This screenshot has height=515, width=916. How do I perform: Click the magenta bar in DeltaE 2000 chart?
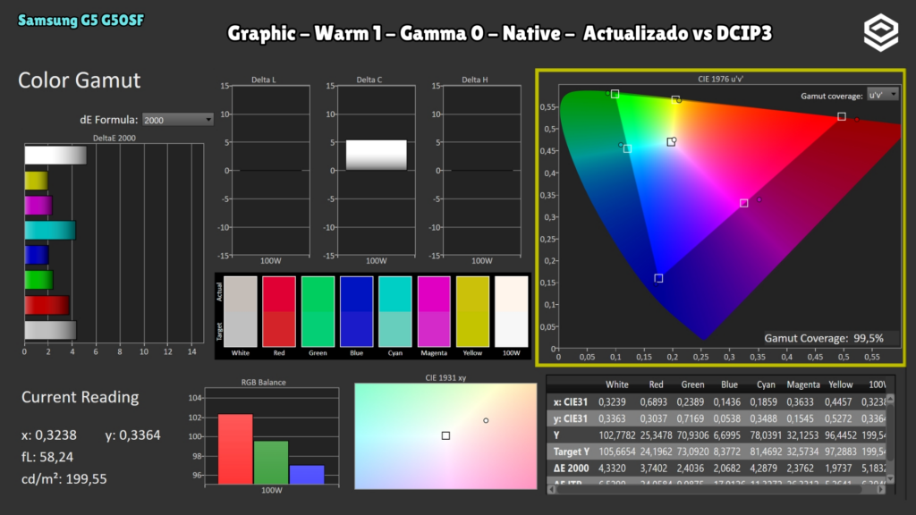click(x=38, y=206)
